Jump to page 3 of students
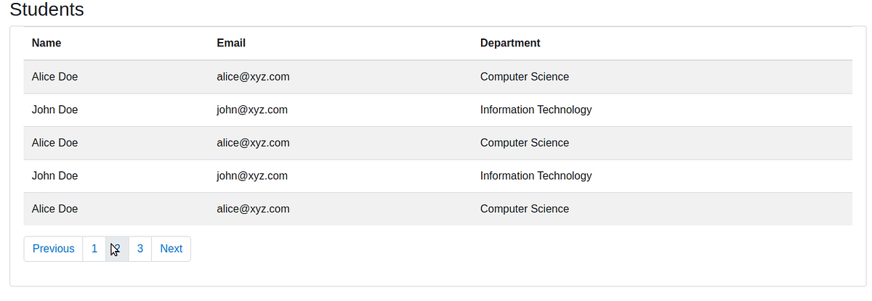Screen dimensions: 872x301 (x=140, y=249)
